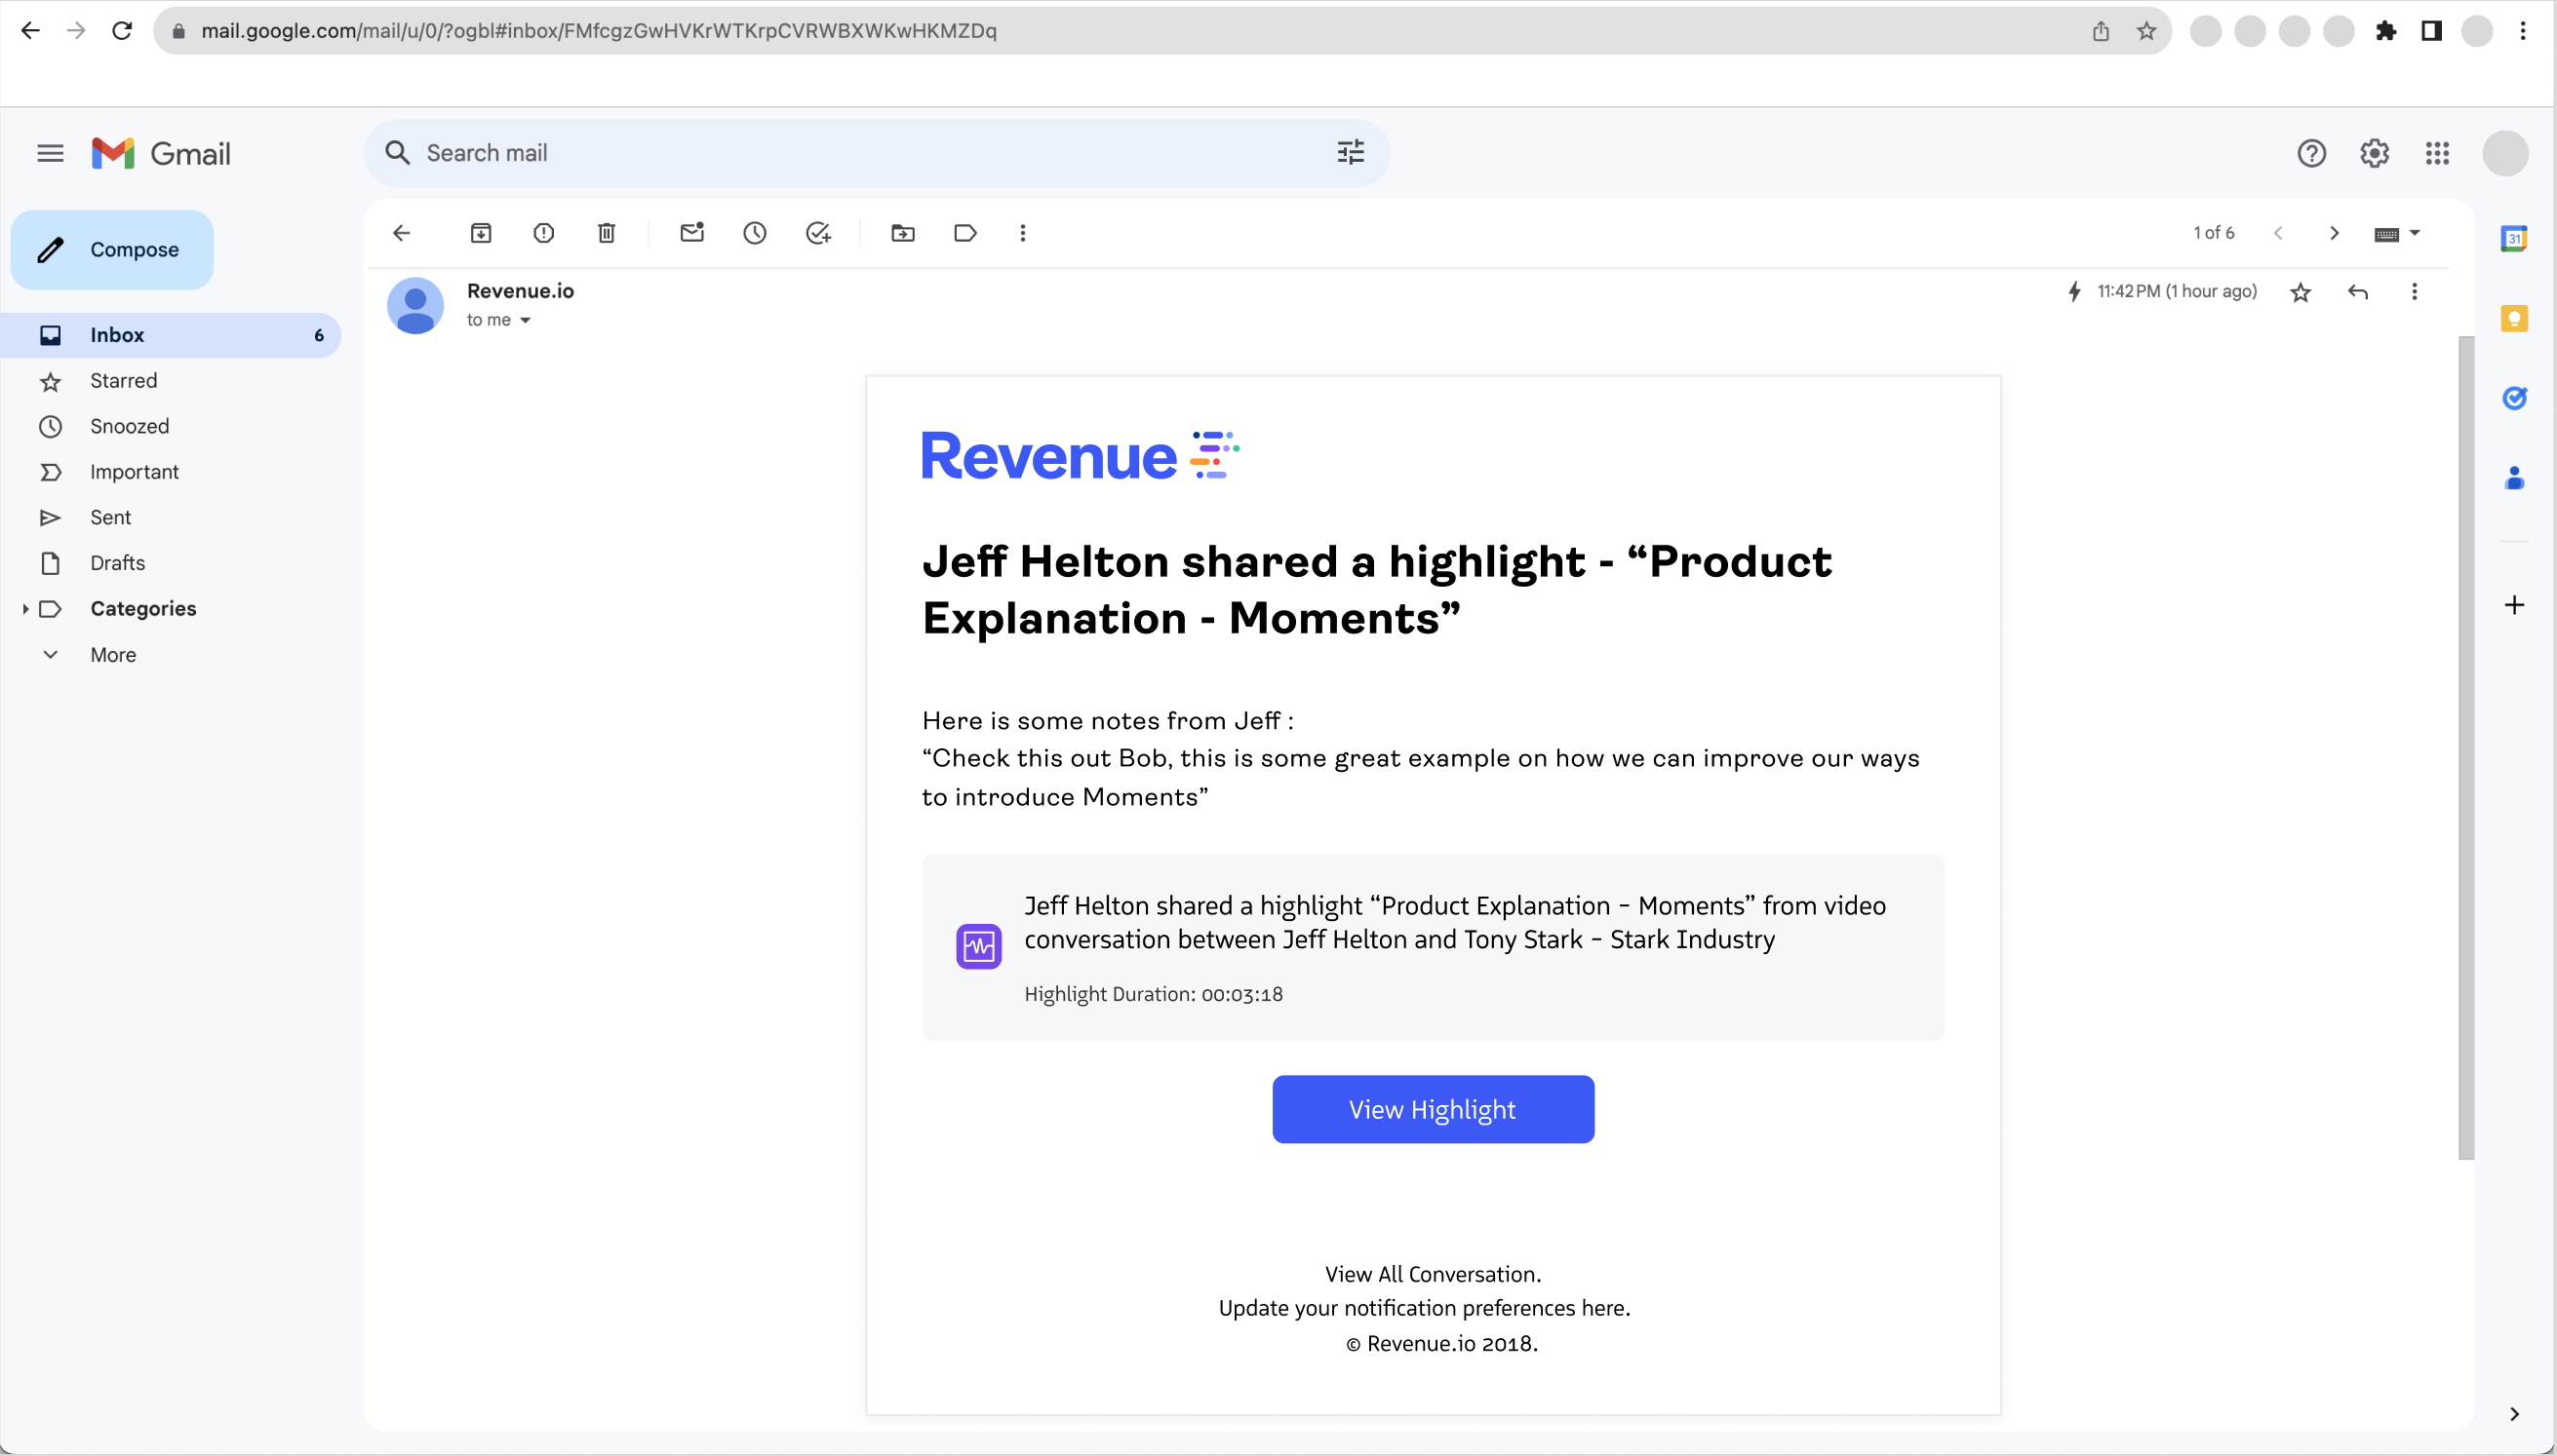Expand the Categories section
2557x1456 pixels.
click(25, 608)
